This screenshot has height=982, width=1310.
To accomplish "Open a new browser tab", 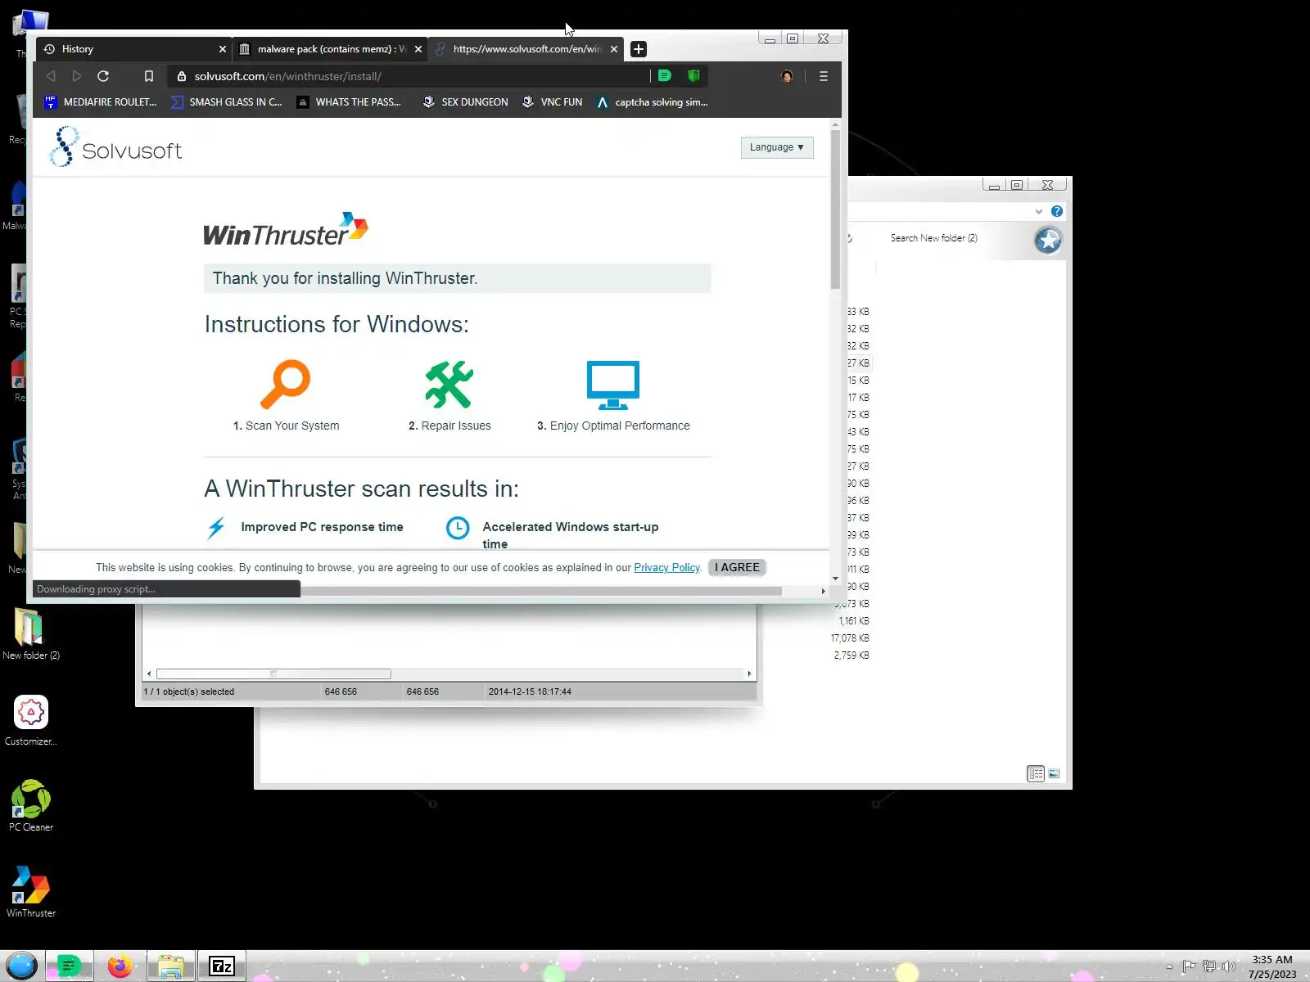I will pyautogui.click(x=639, y=49).
